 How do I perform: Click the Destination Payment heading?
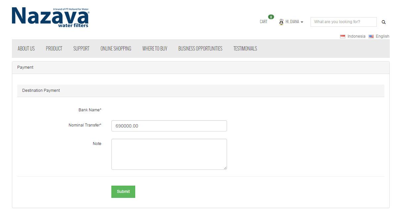click(201, 91)
